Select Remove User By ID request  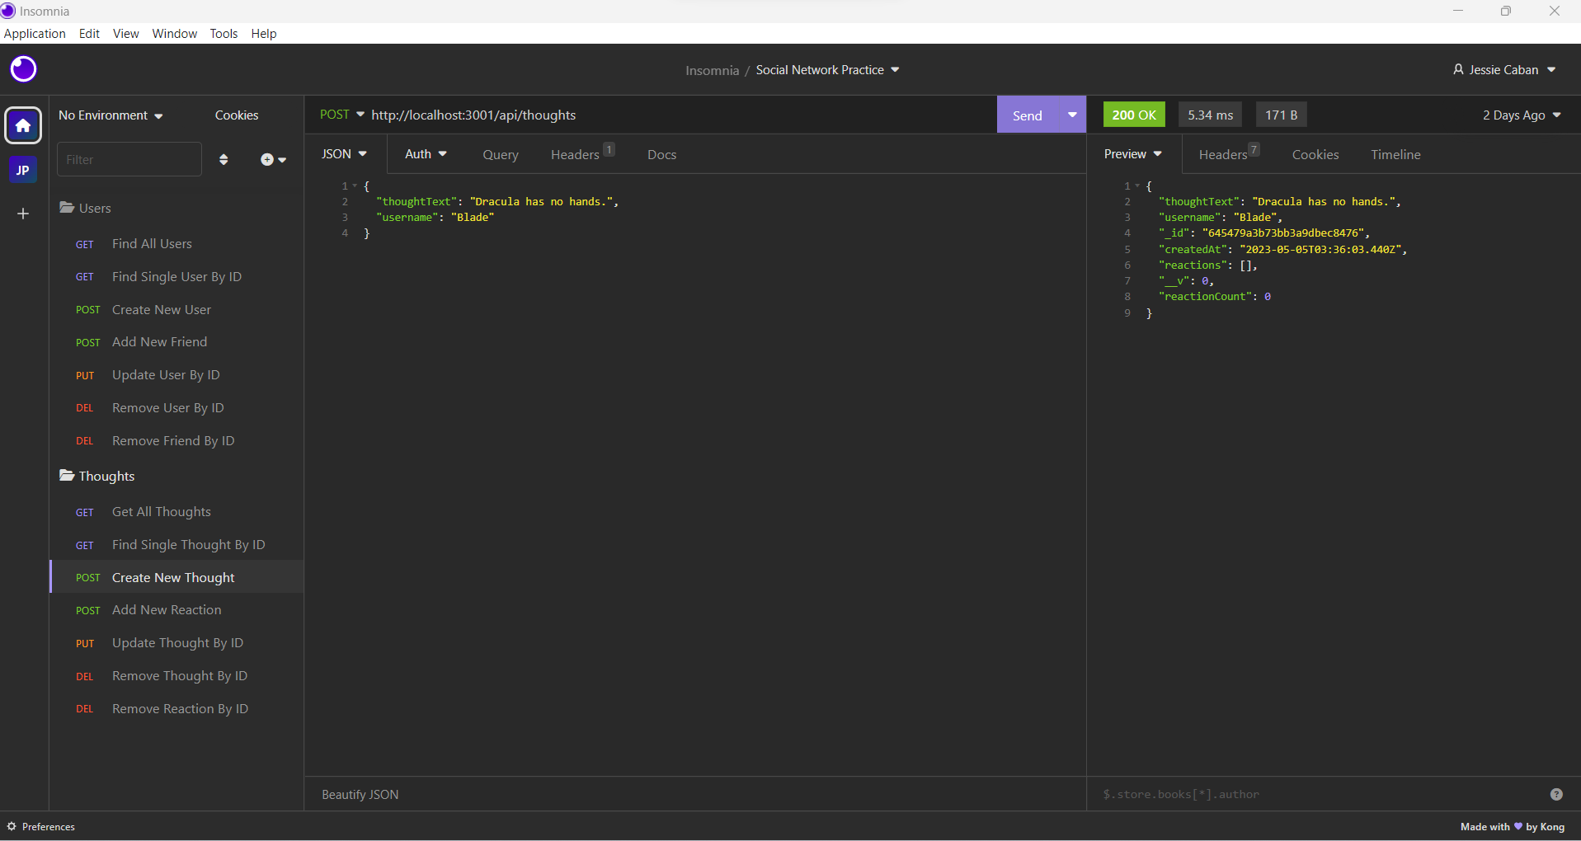(176, 408)
